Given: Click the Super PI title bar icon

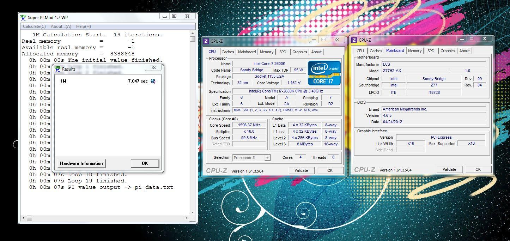Looking at the screenshot, I should click(x=23, y=17).
